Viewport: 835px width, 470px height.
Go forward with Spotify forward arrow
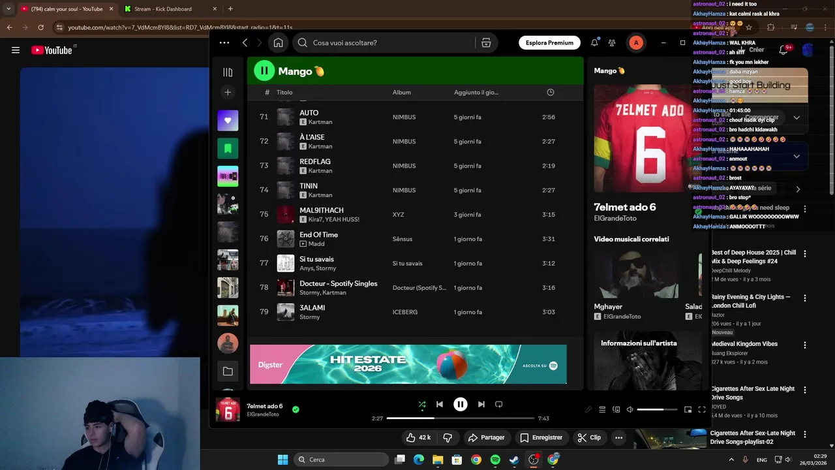pos(259,42)
